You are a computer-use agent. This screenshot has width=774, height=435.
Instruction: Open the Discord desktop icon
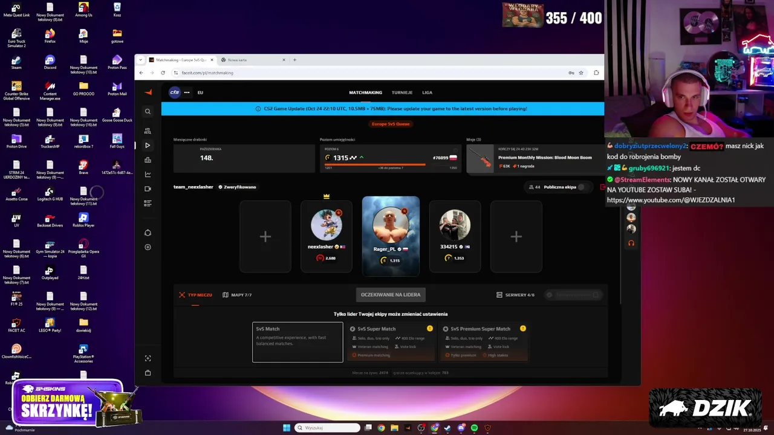pyautogui.click(x=50, y=62)
